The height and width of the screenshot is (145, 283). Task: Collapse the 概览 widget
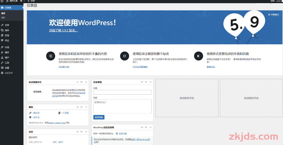86,107
